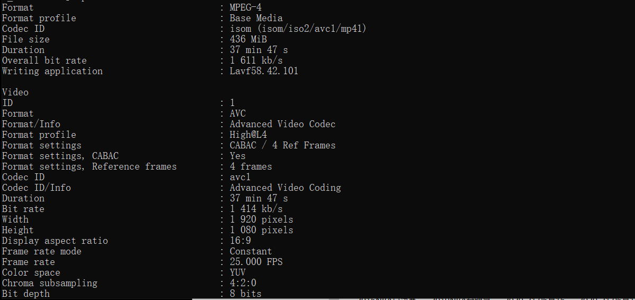Click the isom (isom/iso2/avc1/mp41) codec text
The image size is (635, 300).
[x=298, y=29]
